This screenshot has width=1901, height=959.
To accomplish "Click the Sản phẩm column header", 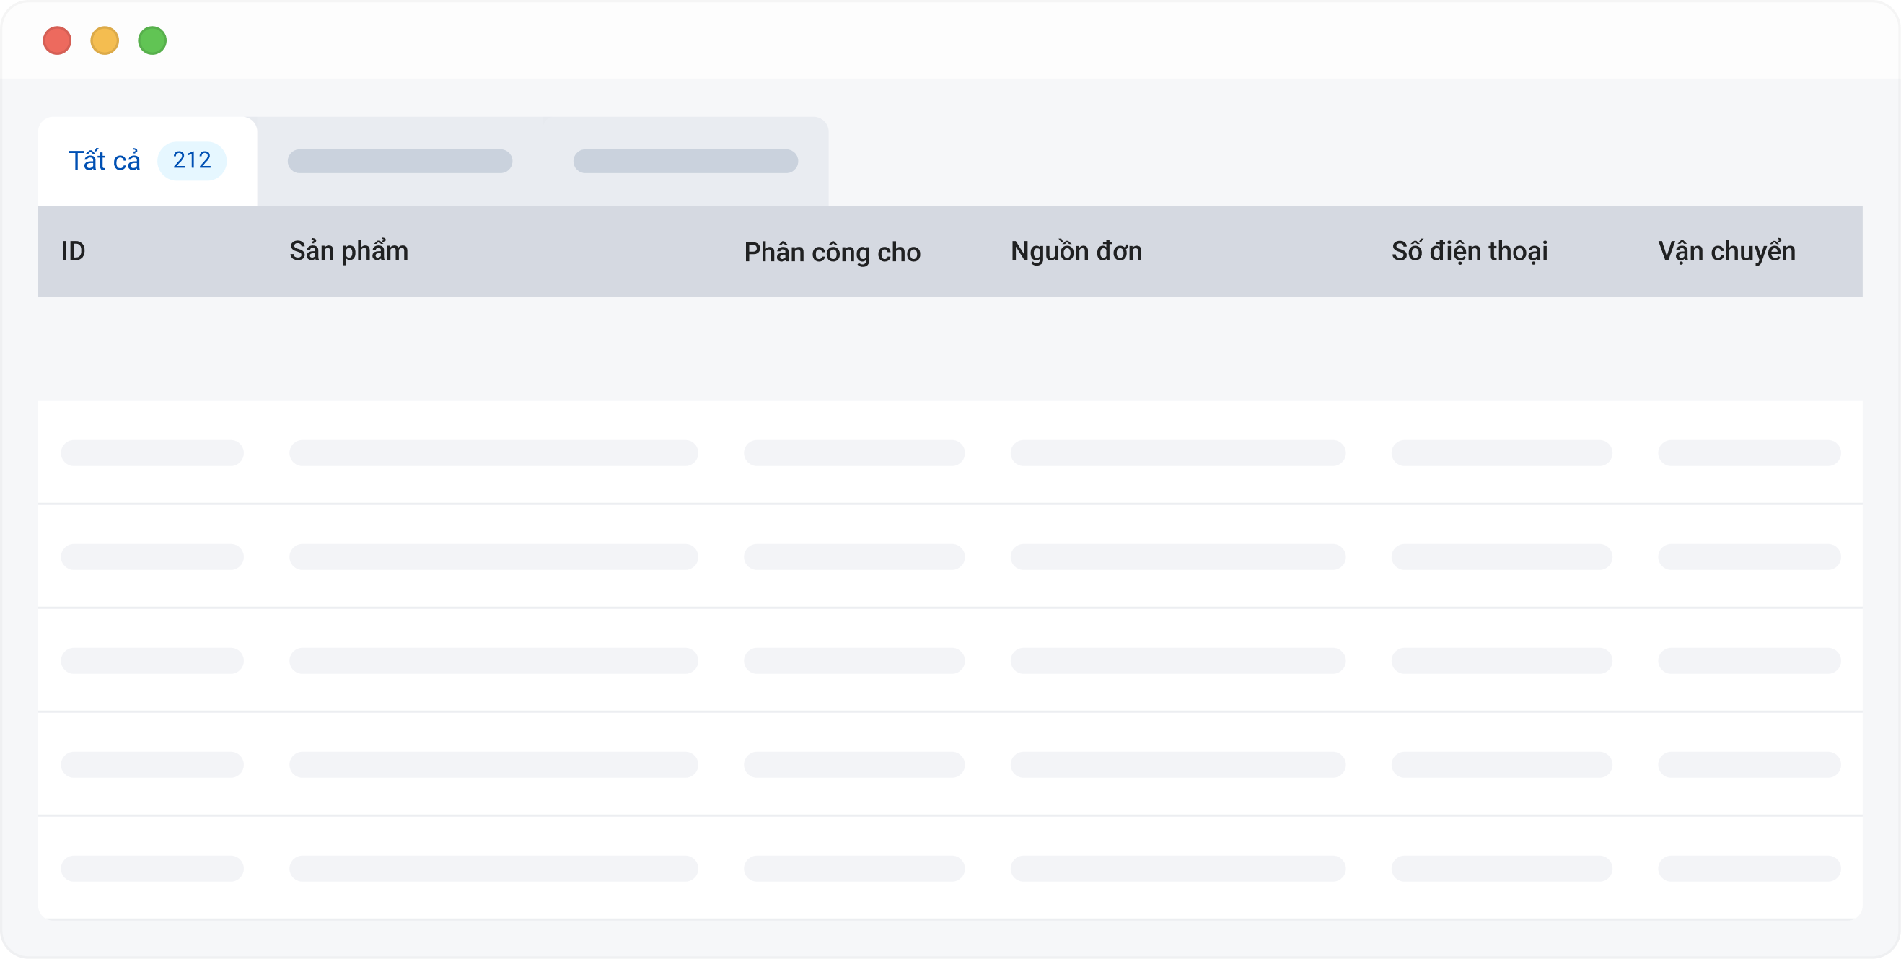I will point(348,251).
